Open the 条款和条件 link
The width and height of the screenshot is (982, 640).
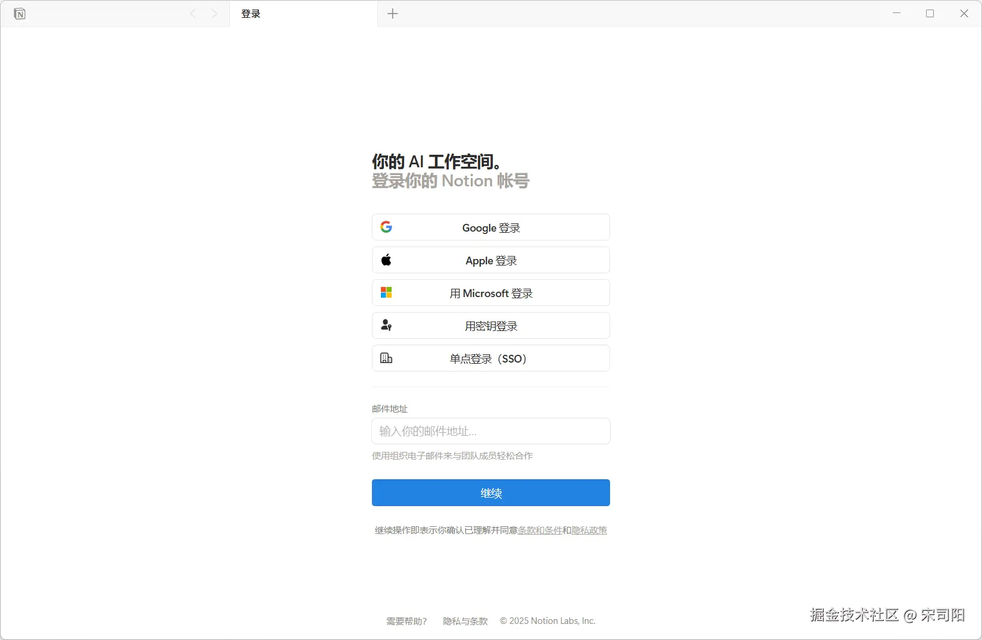(x=540, y=530)
